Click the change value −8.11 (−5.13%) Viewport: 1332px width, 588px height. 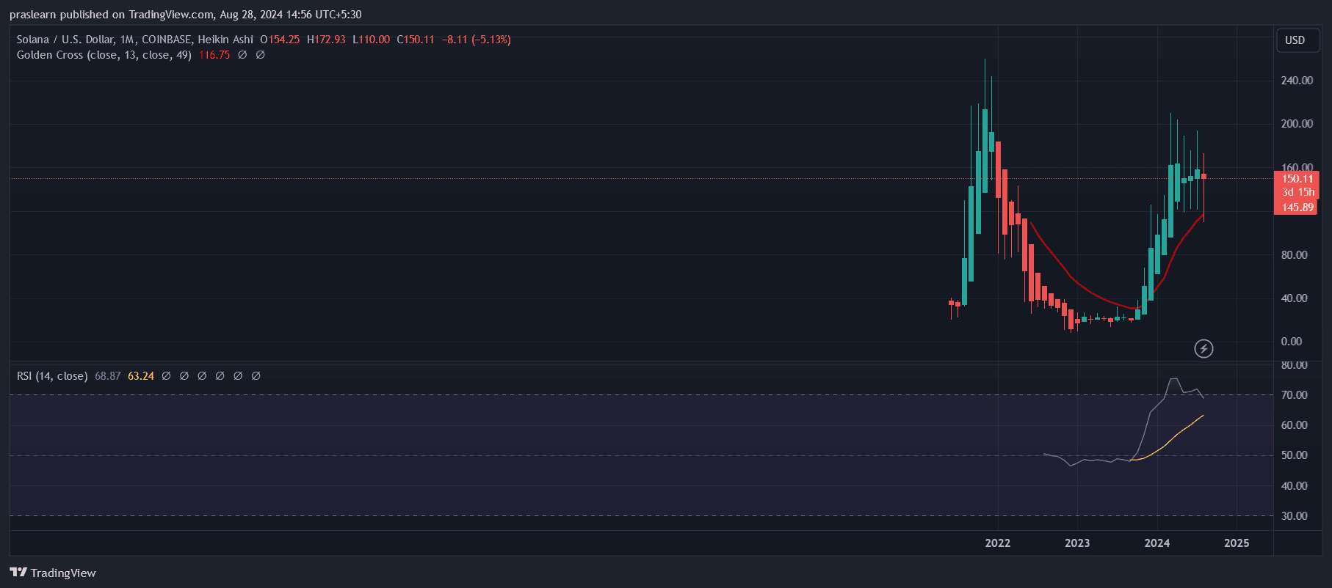[x=477, y=40]
